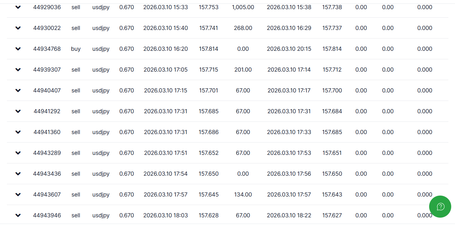Click open time 2026.03.10 18:03
The height and width of the screenshot is (229, 455).
(x=165, y=215)
